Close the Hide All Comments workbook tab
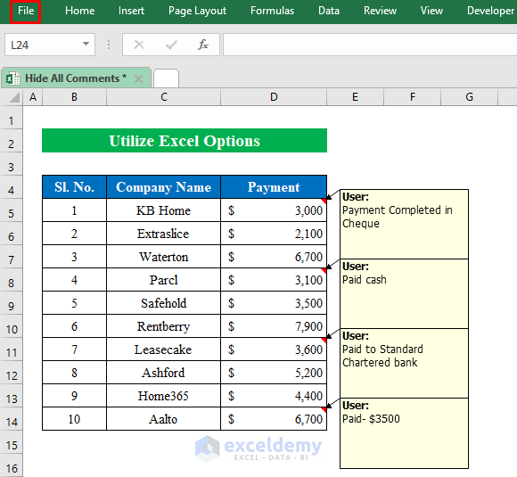The width and height of the screenshot is (517, 477). coord(139,78)
